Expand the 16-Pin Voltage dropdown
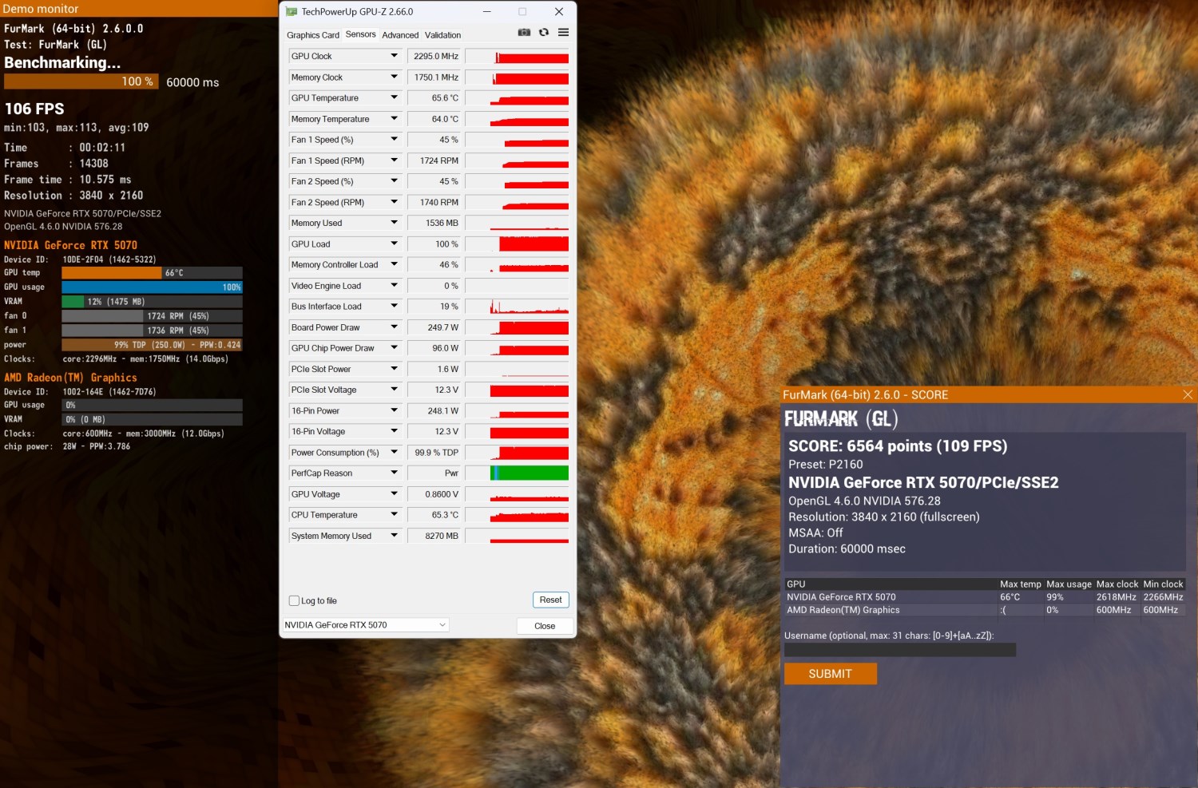 [x=394, y=431]
